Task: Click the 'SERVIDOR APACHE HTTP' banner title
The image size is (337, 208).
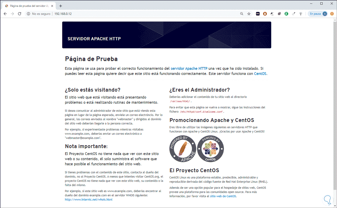Action: point(94,39)
